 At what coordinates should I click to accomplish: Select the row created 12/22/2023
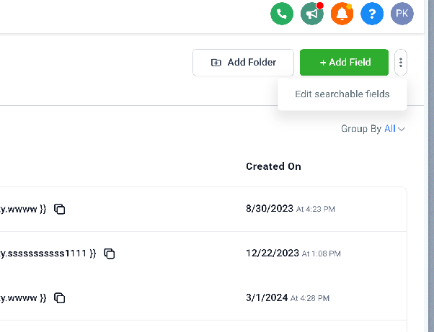[x=203, y=254]
